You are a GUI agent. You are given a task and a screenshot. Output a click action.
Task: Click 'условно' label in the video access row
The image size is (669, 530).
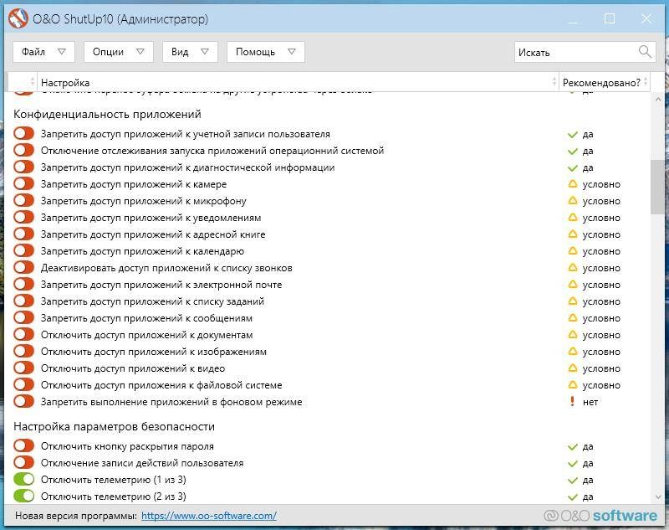[601, 368]
